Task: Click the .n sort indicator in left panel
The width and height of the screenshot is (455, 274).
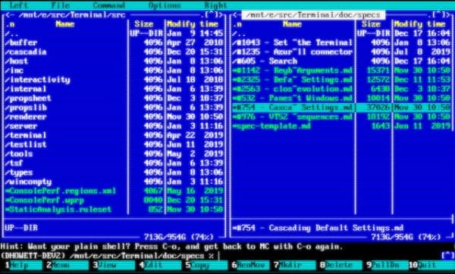Action: [x=10, y=24]
